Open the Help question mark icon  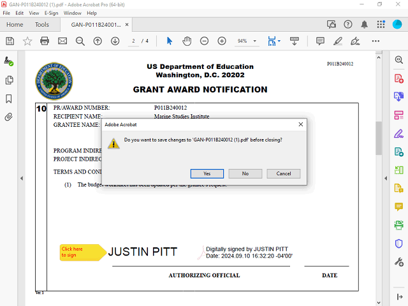click(348, 24)
